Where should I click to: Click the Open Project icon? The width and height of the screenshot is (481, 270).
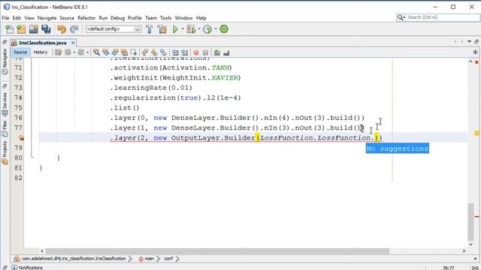(x=33, y=29)
